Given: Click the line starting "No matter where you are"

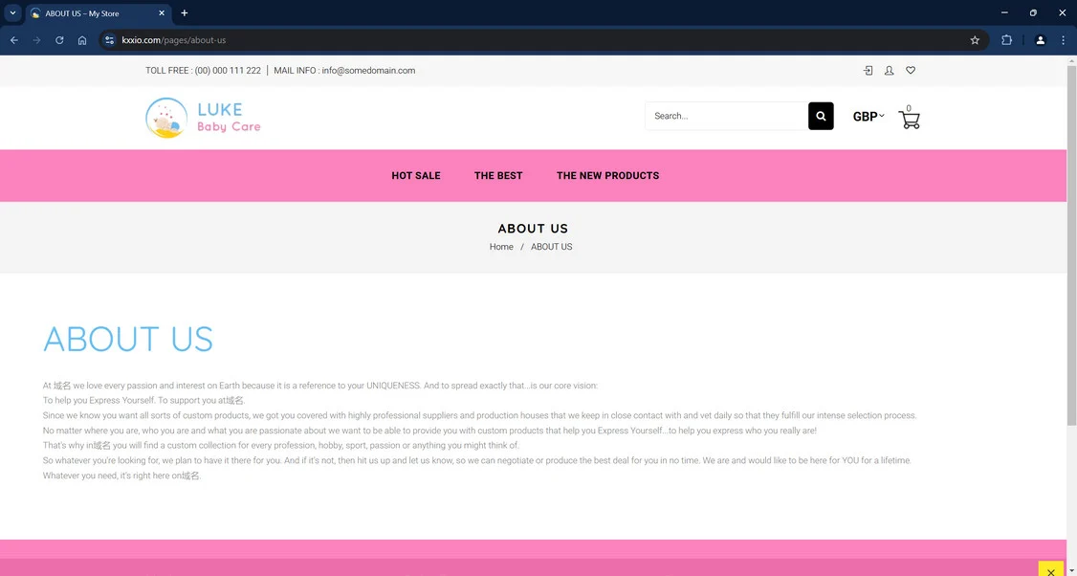Looking at the screenshot, I should [x=430, y=431].
